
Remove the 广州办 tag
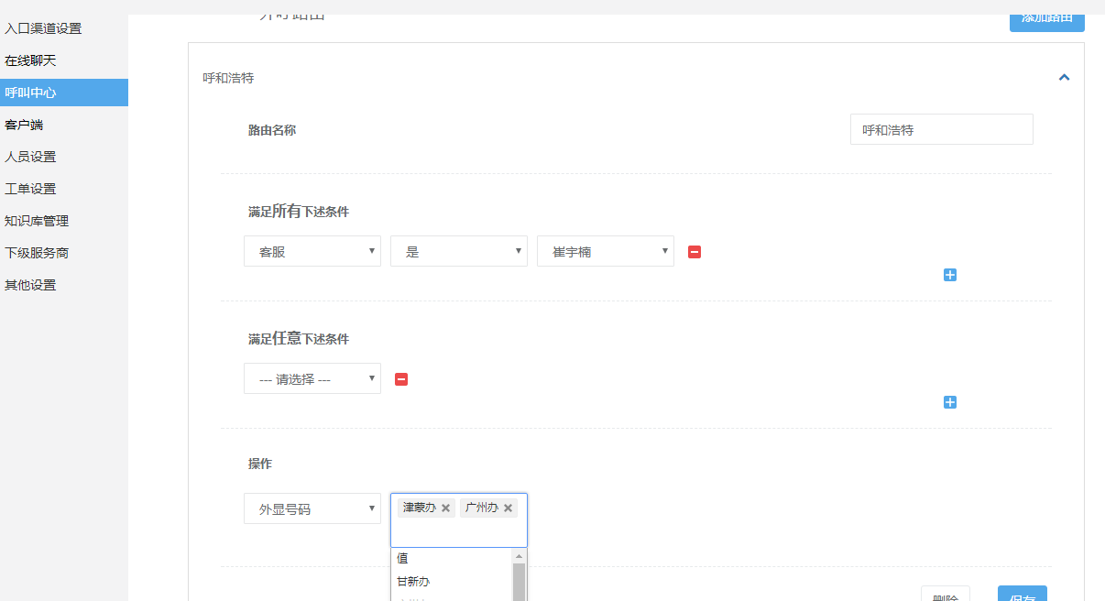[x=508, y=508]
